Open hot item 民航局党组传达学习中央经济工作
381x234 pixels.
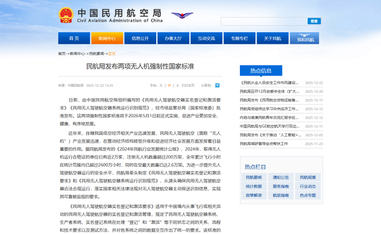(269, 109)
